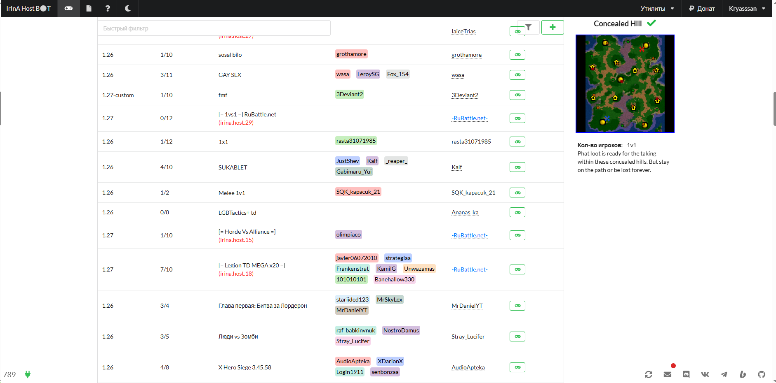
Task: Go to IrInA Host BOT home
Action: click(28, 9)
